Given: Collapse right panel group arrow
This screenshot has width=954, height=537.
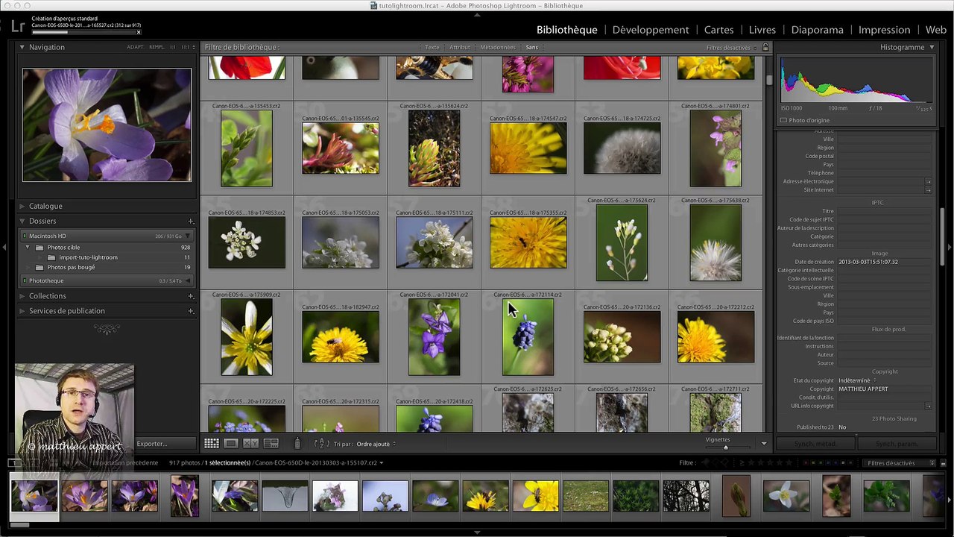Looking at the screenshot, I should (950, 246).
